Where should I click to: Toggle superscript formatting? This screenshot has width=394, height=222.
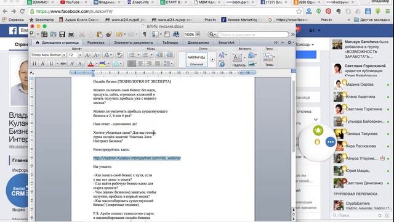click(72, 64)
